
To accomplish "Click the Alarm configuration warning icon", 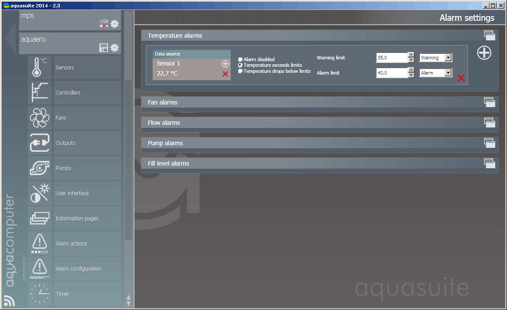I will point(40,269).
